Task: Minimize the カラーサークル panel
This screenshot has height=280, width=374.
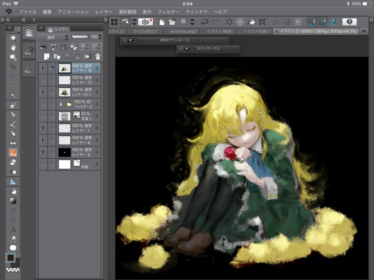Action: pyautogui.click(x=192, y=49)
